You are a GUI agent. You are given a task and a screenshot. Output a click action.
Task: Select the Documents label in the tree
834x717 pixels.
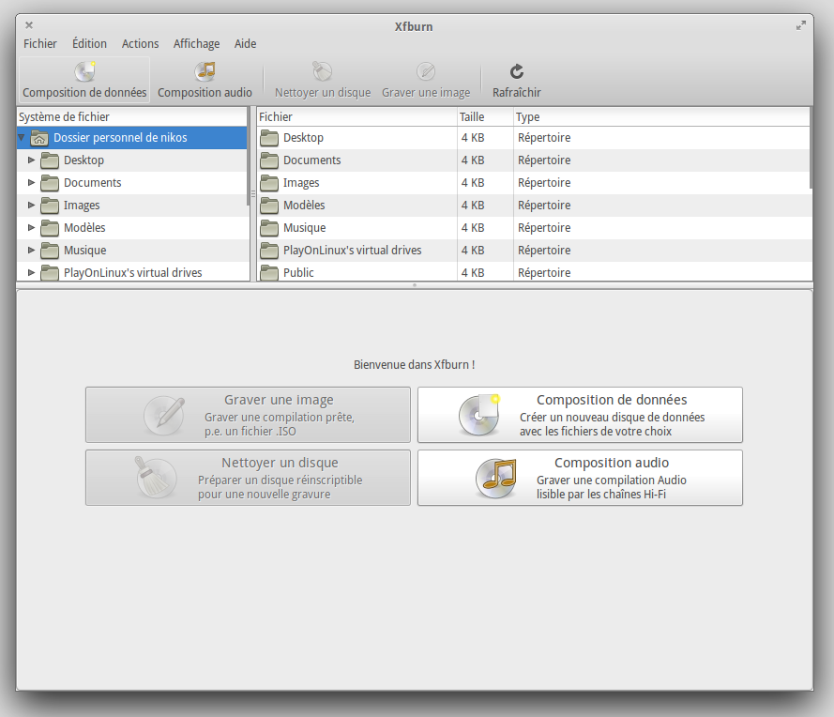93,182
